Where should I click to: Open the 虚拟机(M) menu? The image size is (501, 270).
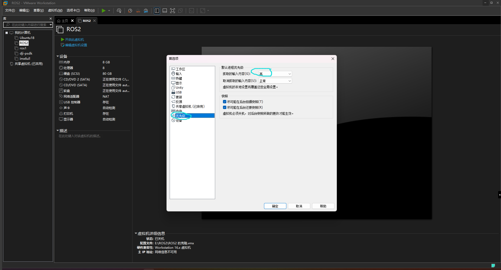click(55, 10)
